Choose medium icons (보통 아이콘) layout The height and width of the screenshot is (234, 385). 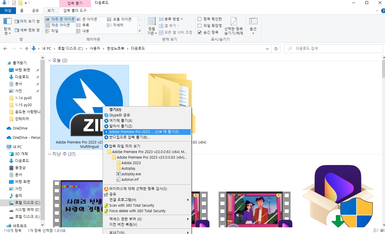pyautogui.click(x=119, y=19)
